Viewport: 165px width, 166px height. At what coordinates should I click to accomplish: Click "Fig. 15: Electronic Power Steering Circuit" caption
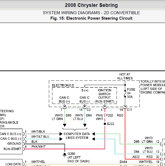[91, 18]
